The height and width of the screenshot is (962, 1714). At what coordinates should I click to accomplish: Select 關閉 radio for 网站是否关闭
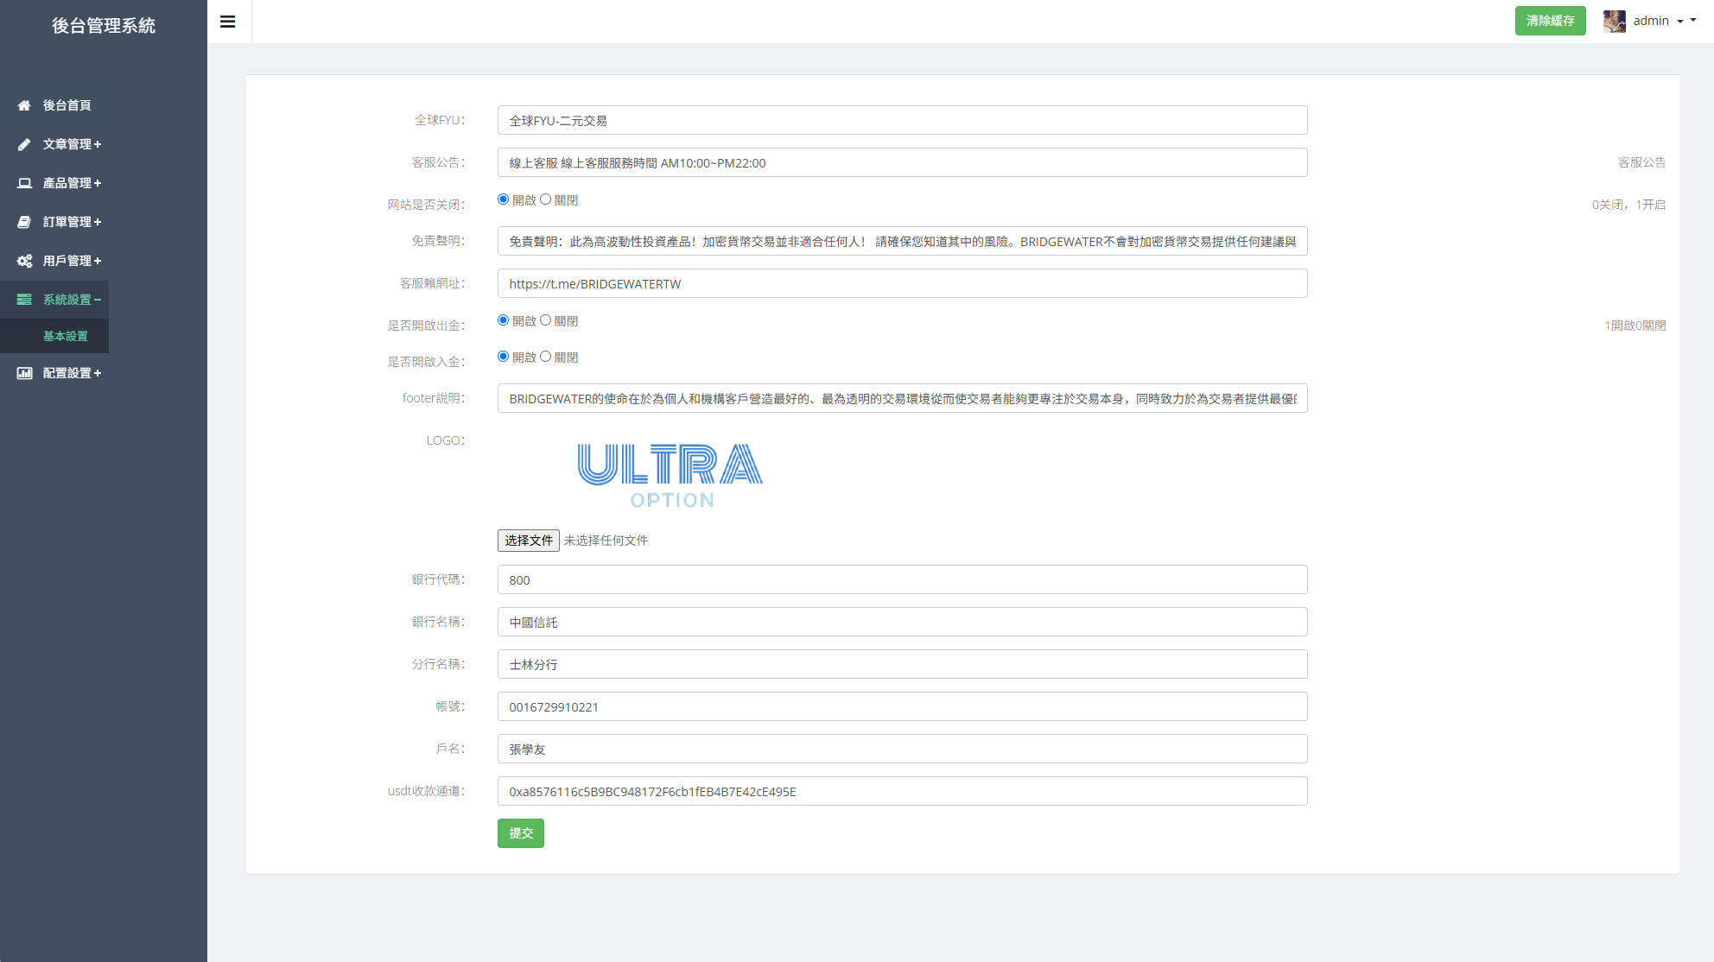[x=545, y=199]
